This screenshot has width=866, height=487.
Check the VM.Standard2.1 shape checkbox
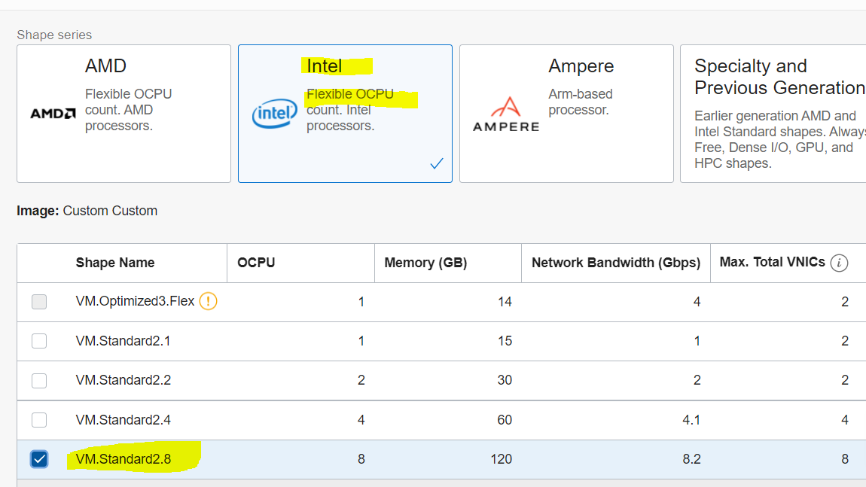[x=39, y=341]
